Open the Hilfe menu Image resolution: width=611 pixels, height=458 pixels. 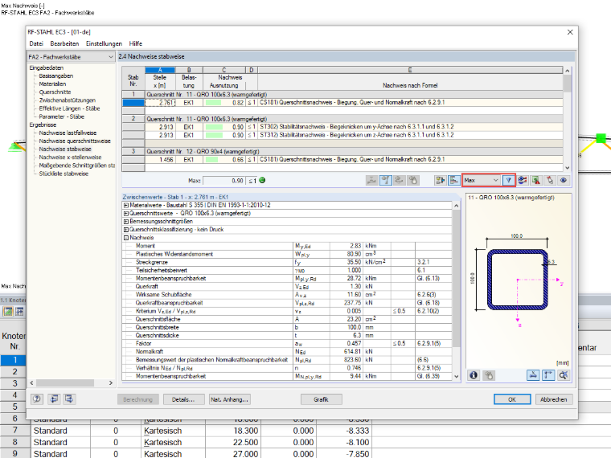click(x=136, y=43)
